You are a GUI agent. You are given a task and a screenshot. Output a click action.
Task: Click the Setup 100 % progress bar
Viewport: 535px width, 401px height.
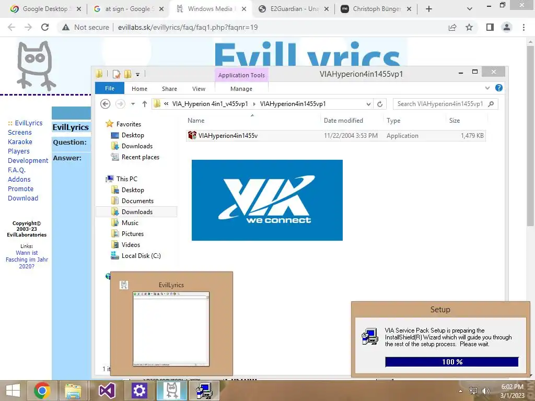(452, 362)
